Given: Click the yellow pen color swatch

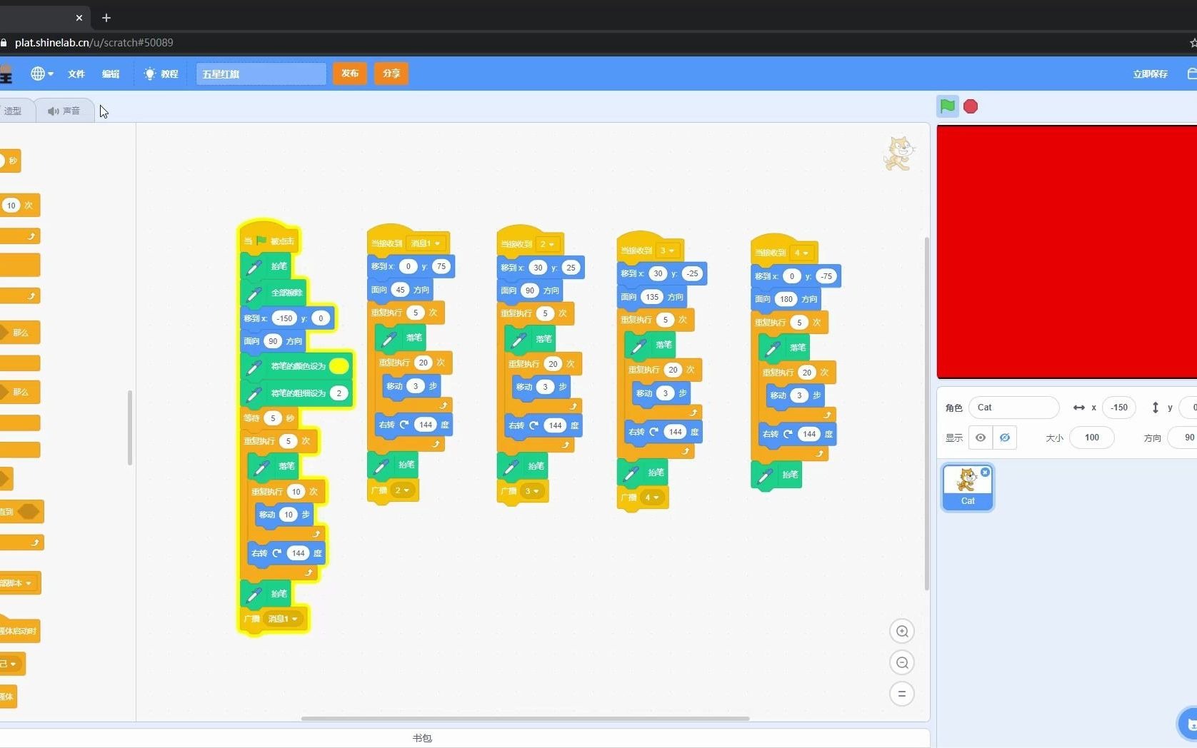Looking at the screenshot, I should click(x=339, y=366).
